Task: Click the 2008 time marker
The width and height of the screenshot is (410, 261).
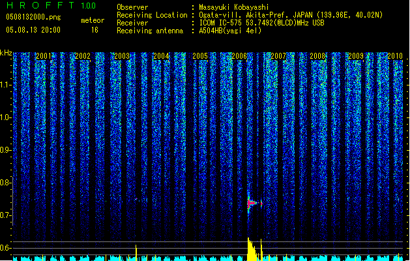Action: point(317,56)
